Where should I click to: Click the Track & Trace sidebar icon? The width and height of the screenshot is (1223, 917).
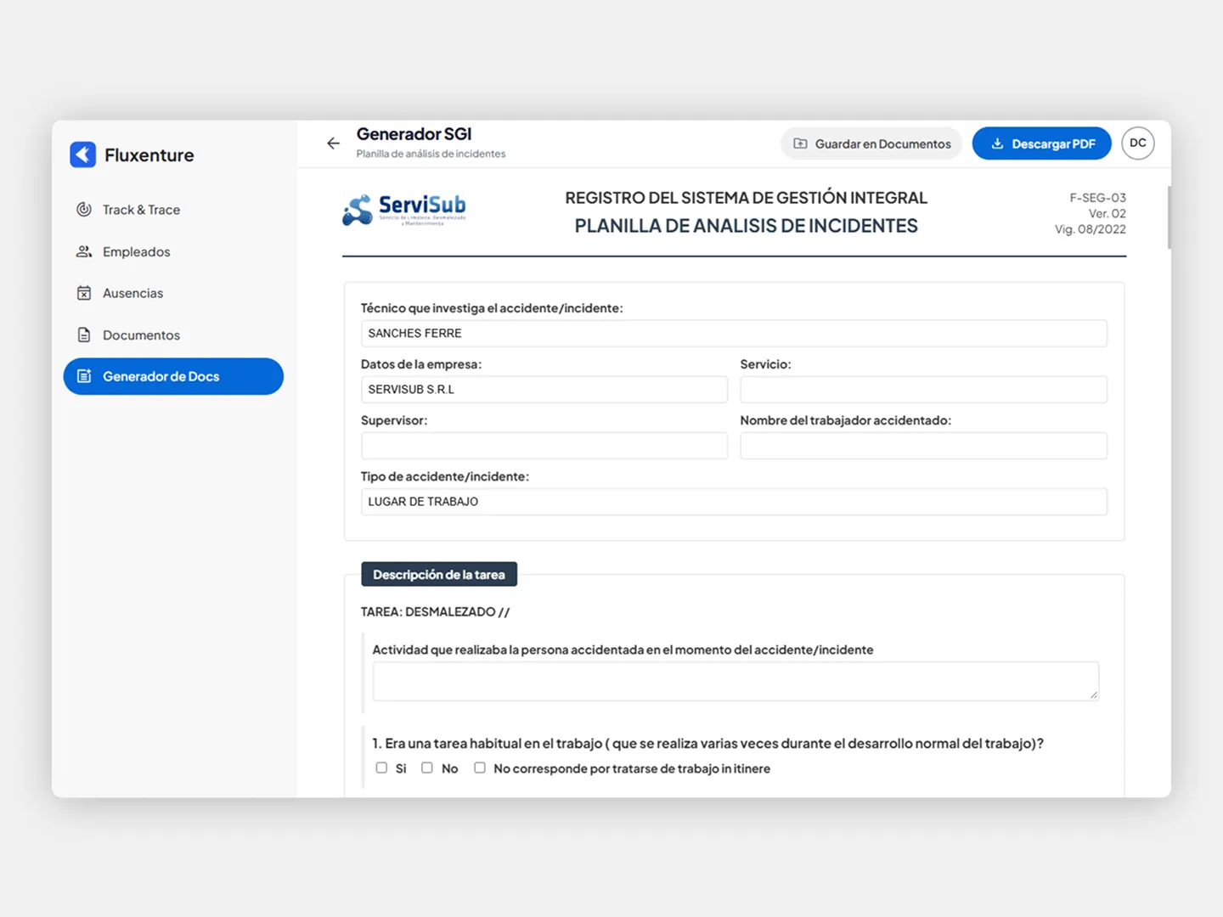(x=84, y=210)
